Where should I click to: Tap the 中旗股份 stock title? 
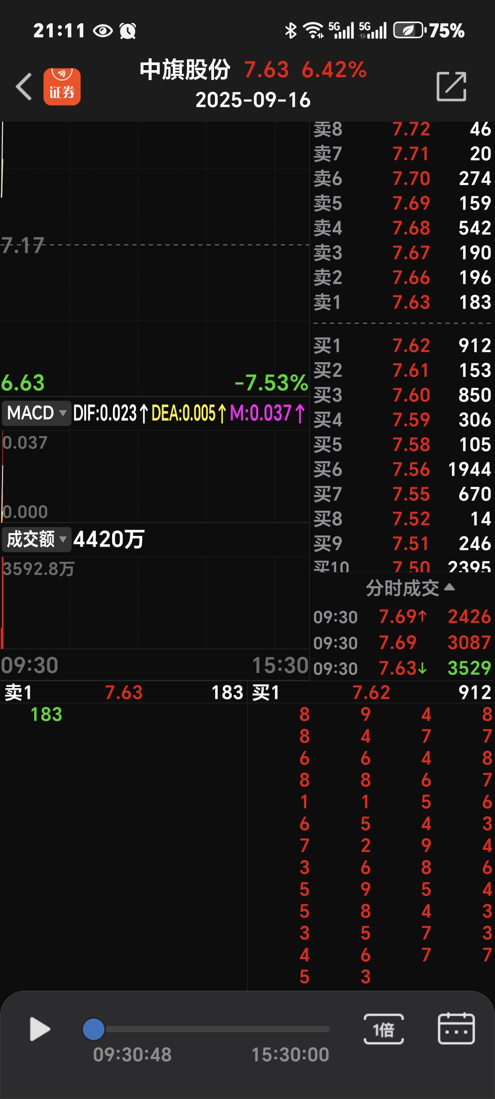pyautogui.click(x=185, y=69)
